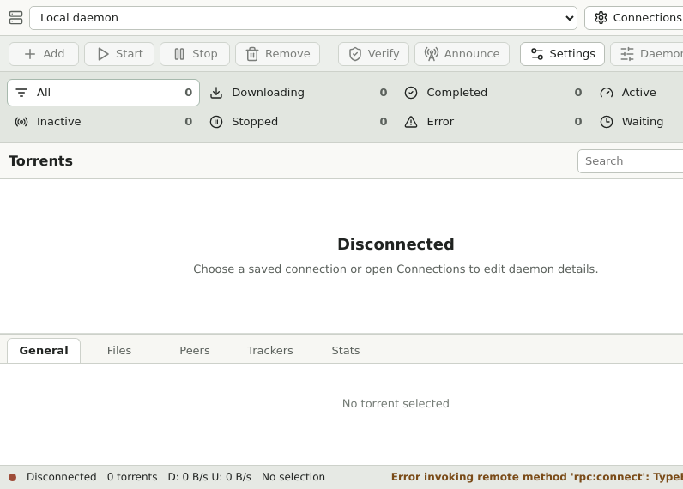Image resolution: width=683 pixels, height=489 pixels.
Task: Click the Settings button label
Action: click(572, 53)
